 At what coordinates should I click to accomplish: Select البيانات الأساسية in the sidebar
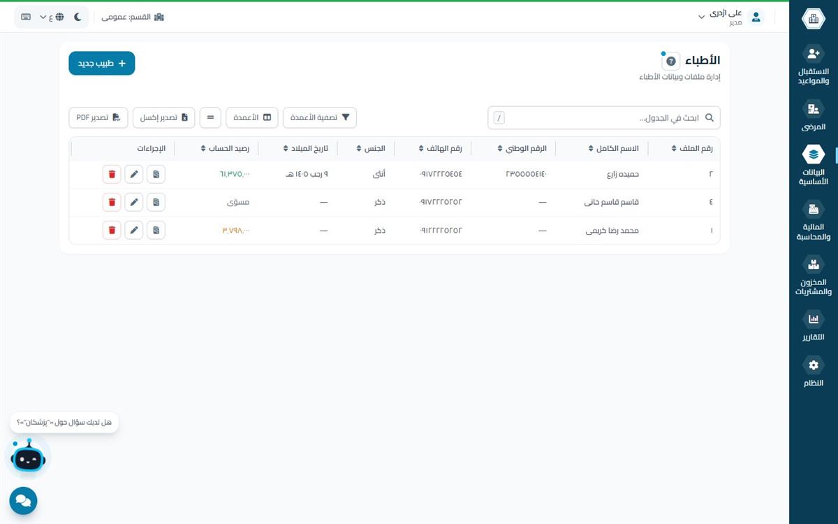(813, 165)
